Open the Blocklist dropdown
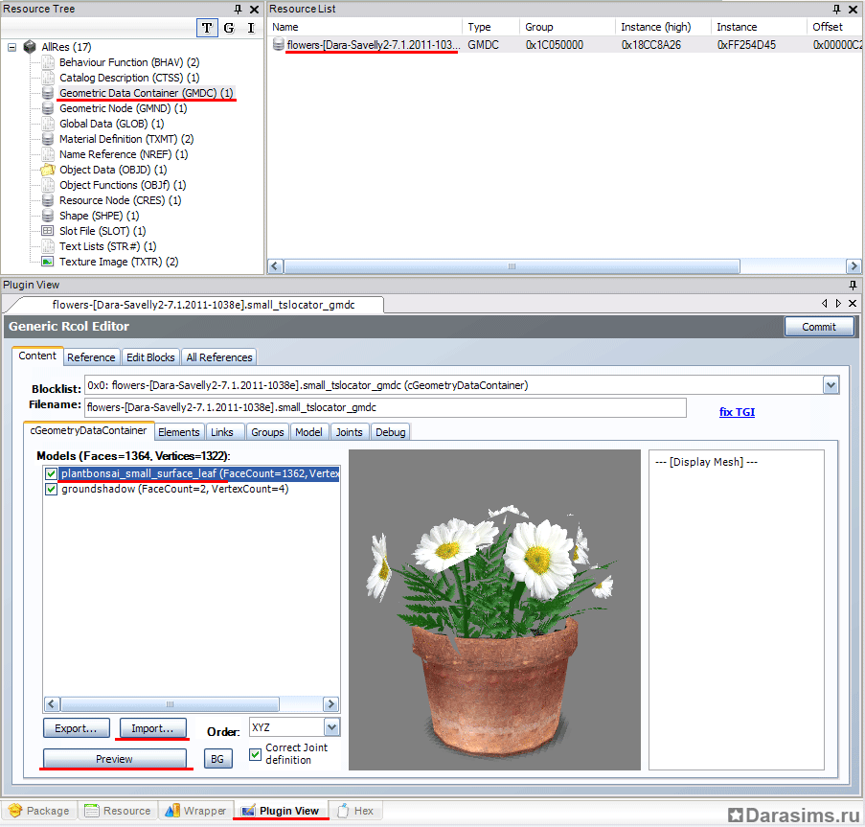This screenshot has height=827, width=865. (831, 385)
